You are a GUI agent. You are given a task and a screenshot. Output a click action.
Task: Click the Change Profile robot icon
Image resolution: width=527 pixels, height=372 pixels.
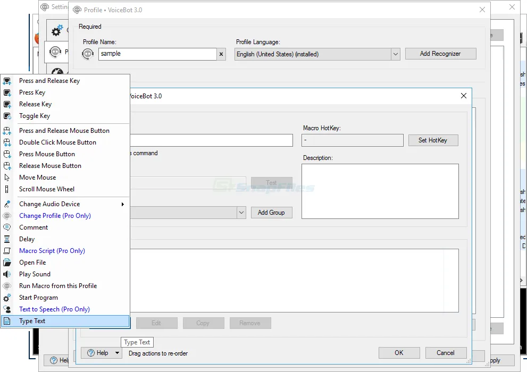click(x=7, y=216)
